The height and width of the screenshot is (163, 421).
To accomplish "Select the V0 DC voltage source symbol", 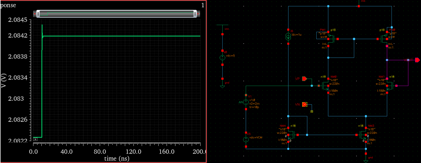I will point(222,58).
